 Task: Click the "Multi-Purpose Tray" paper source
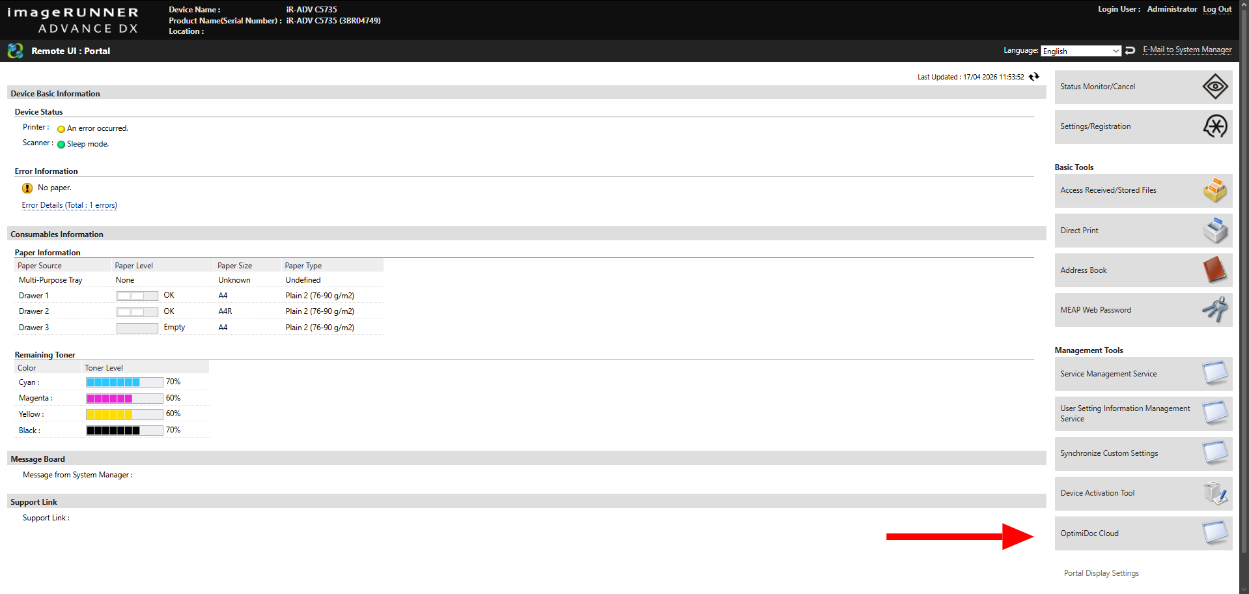51,280
